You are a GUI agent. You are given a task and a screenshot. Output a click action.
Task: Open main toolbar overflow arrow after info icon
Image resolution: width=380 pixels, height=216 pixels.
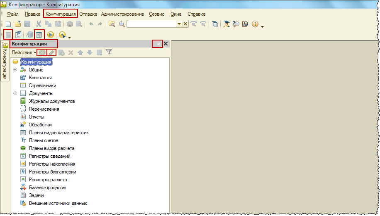coord(263,26)
